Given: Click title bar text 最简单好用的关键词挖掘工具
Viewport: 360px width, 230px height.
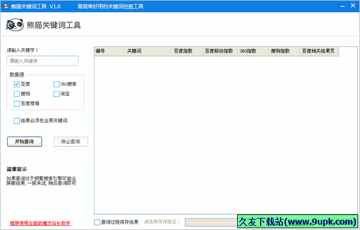Looking at the screenshot, I should tap(110, 7).
